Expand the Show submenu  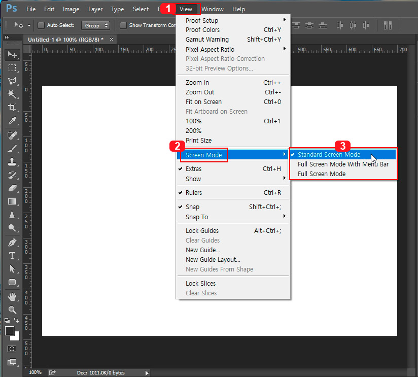(x=233, y=179)
